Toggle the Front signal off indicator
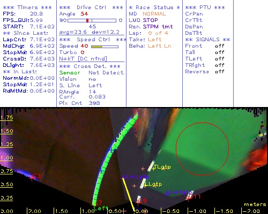This screenshot has height=214, width=268. (x=219, y=46)
